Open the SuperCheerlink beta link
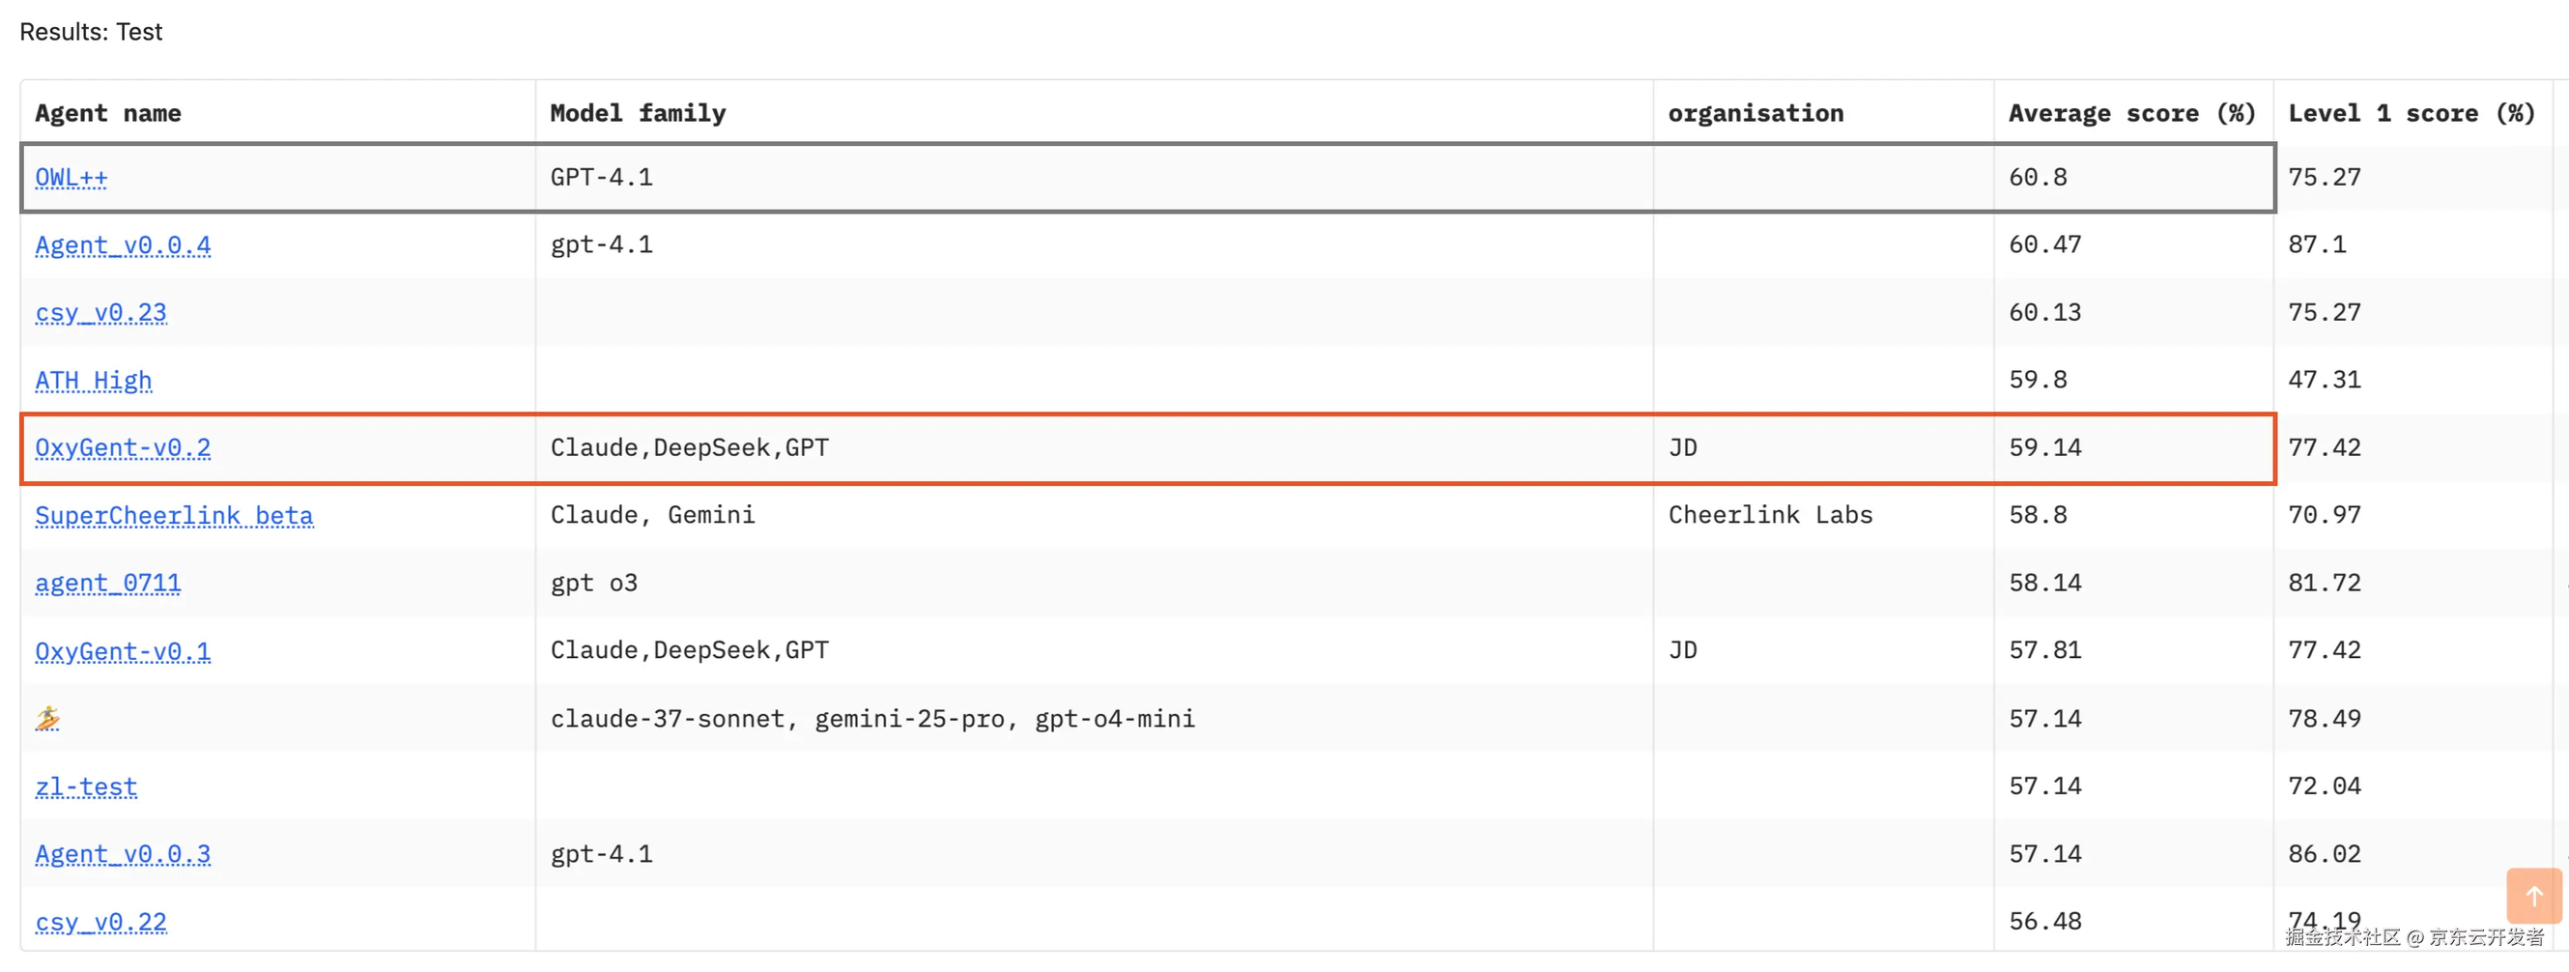Screen dimensions: 2569x972 click(x=175, y=515)
